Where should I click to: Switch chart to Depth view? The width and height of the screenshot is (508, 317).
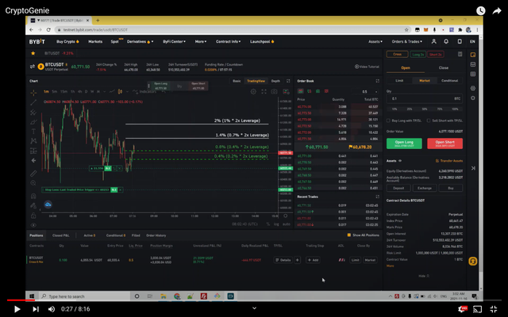point(275,81)
